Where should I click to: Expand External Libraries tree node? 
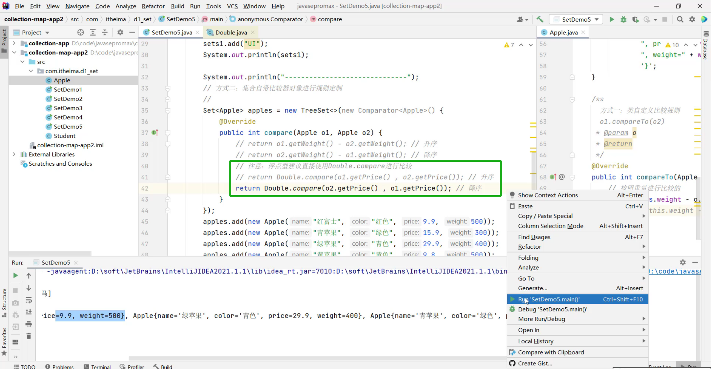pos(14,154)
